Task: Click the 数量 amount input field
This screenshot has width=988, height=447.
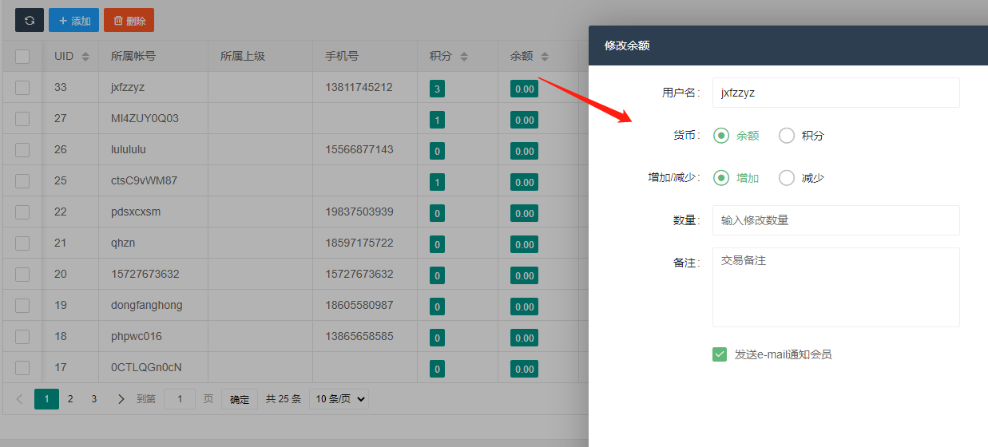Action: tap(836, 220)
